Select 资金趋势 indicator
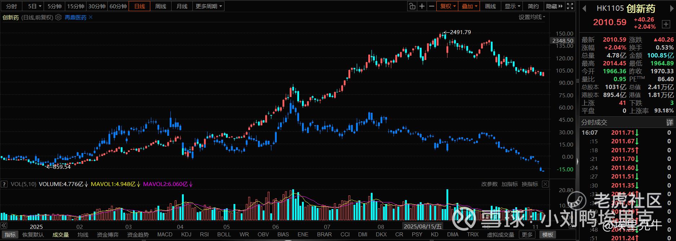This screenshot has width=676, height=241. tap(138, 235)
